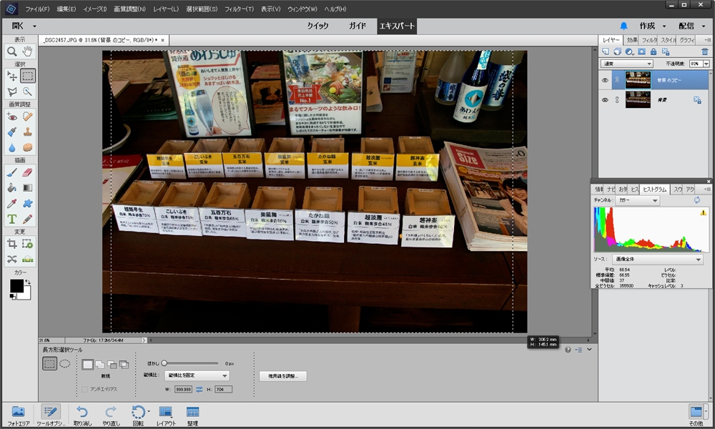Select the Clone Stamp tool
715x429 pixels.
tap(27, 132)
